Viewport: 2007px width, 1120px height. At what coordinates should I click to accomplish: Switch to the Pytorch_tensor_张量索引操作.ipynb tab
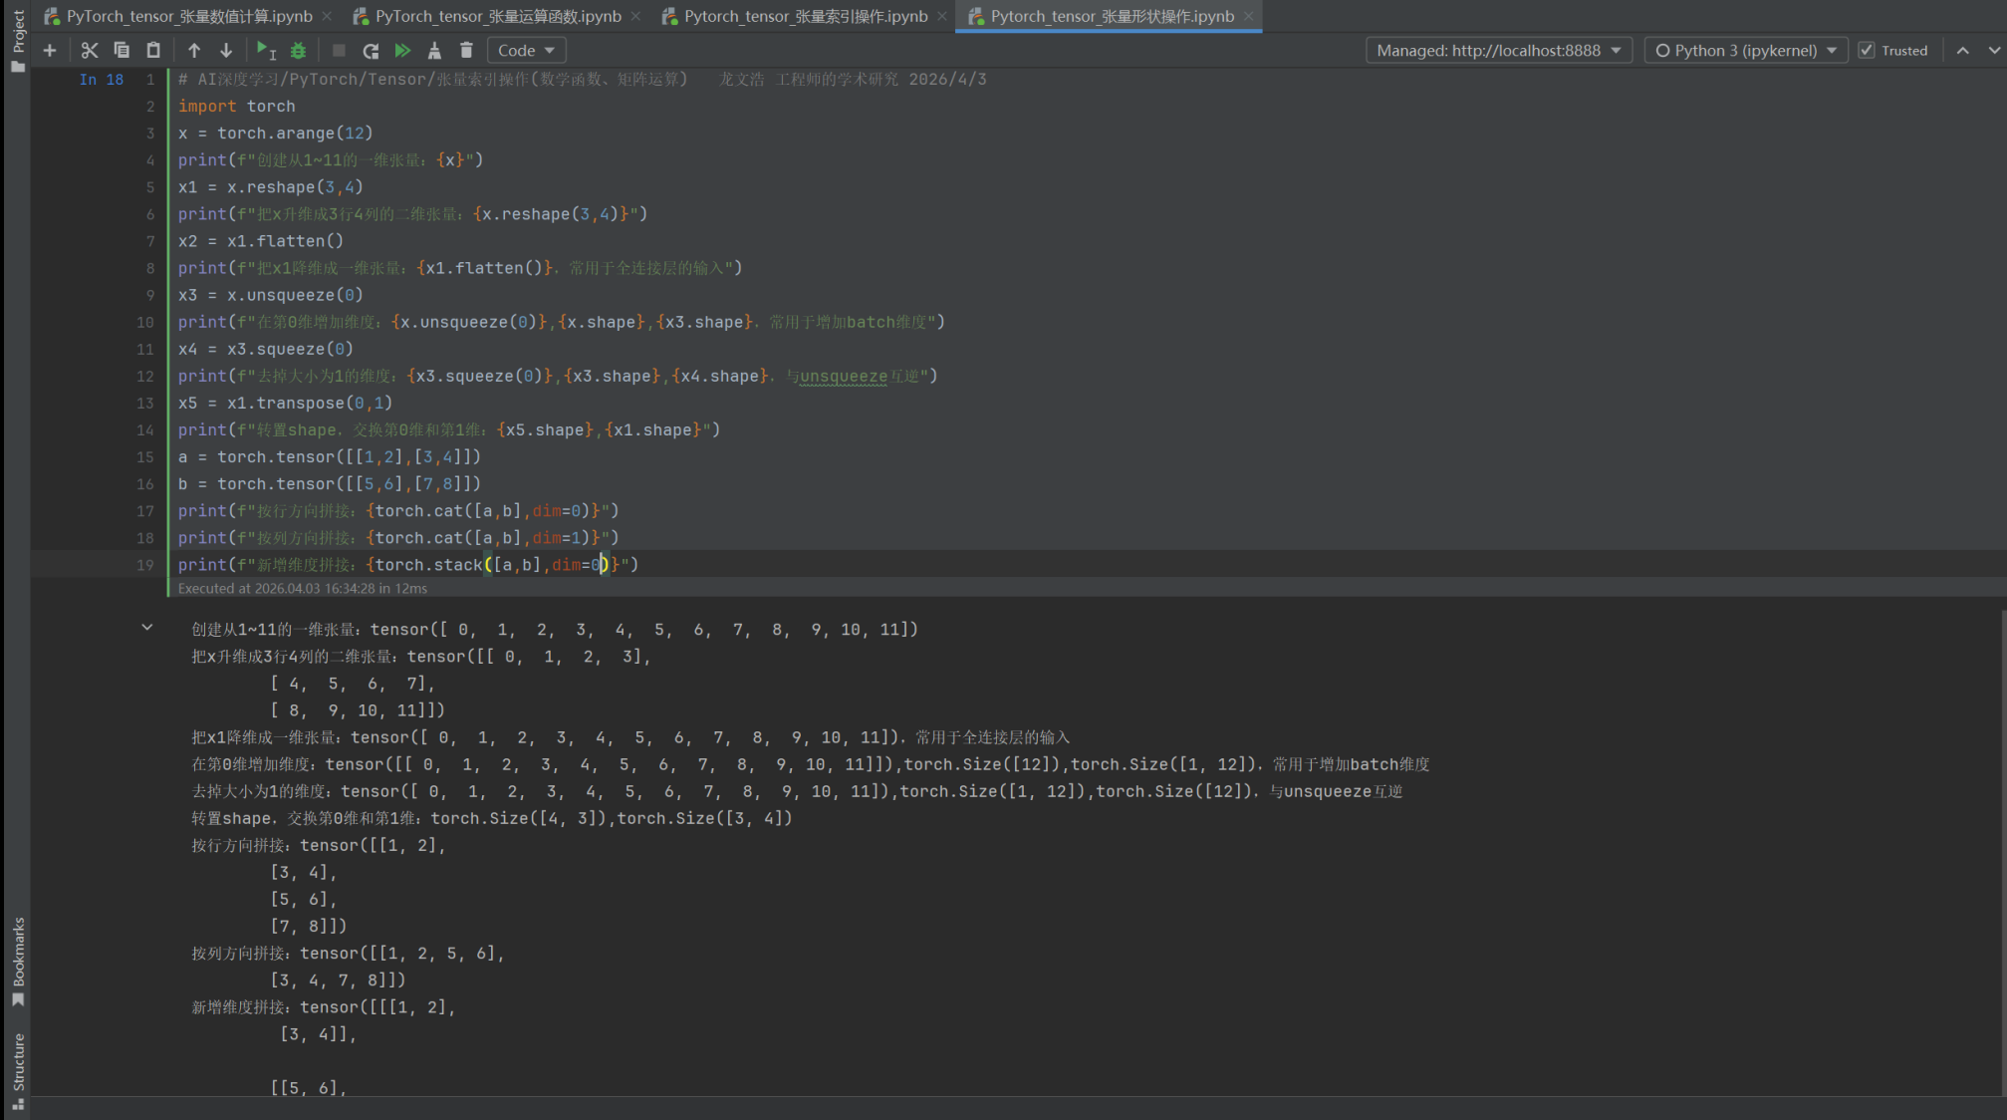click(805, 16)
